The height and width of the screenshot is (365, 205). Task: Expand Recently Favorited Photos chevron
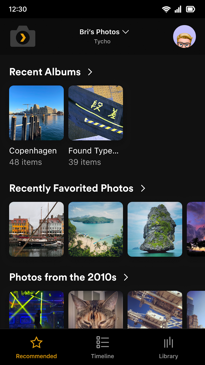(x=143, y=188)
